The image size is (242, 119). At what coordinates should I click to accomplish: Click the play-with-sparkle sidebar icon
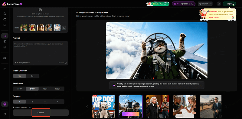[5, 47]
